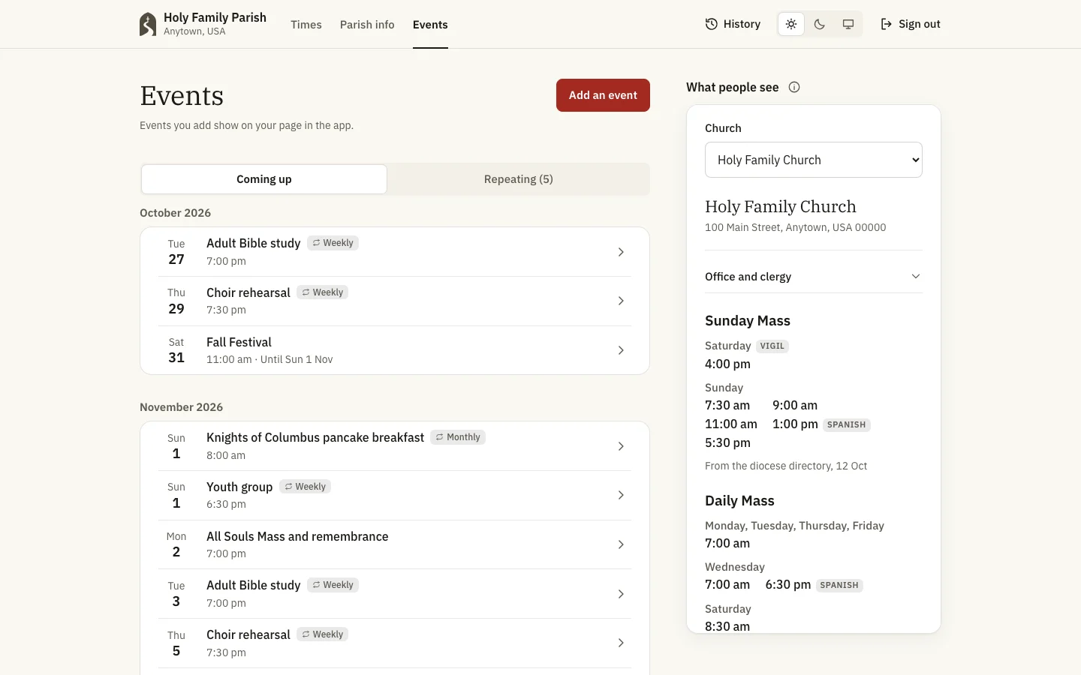Click Fall Festival event title
This screenshot has width=1081, height=675.
(239, 342)
